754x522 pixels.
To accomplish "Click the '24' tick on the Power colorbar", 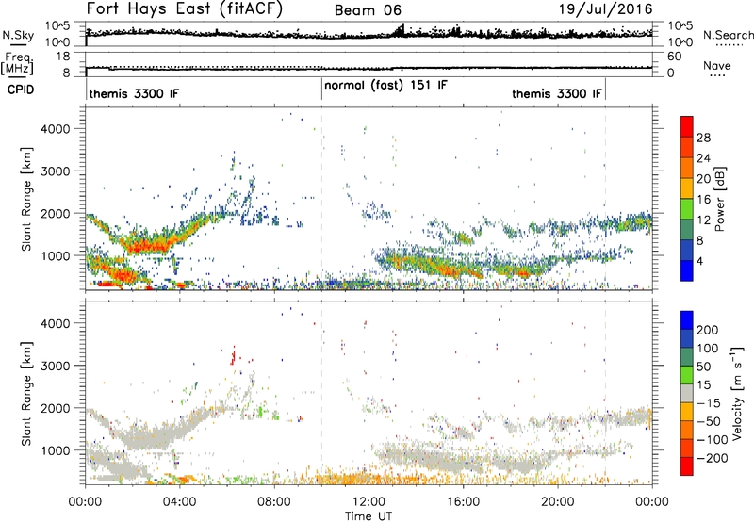I will [703, 158].
